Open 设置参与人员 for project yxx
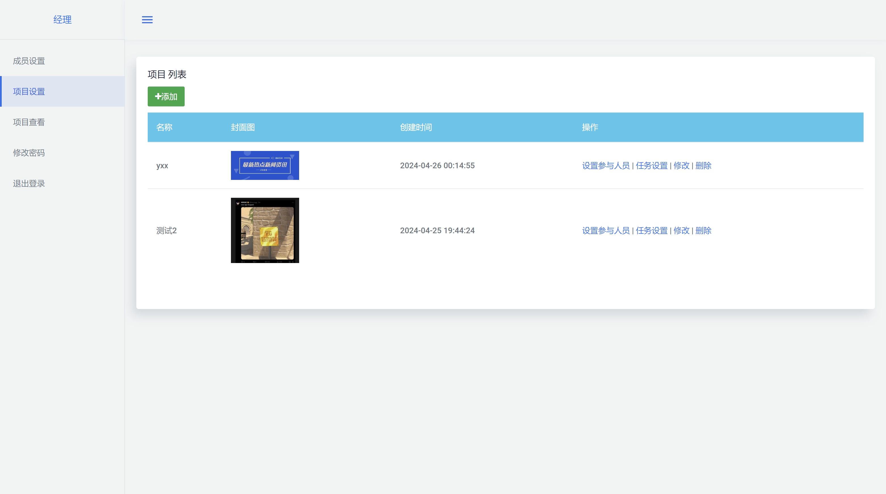 pos(606,166)
